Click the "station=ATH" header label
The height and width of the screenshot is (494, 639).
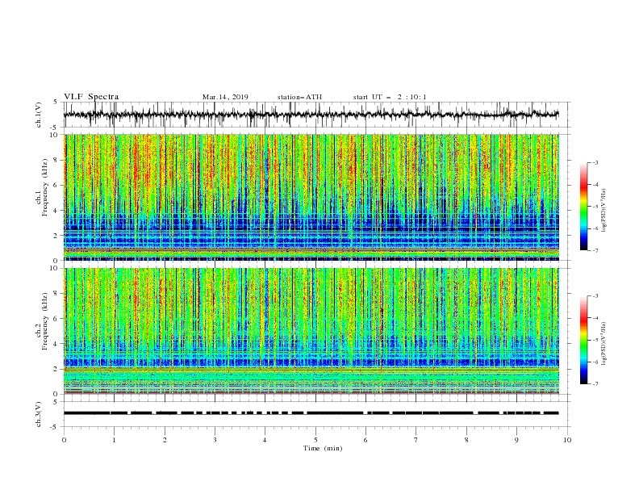pyautogui.click(x=299, y=97)
